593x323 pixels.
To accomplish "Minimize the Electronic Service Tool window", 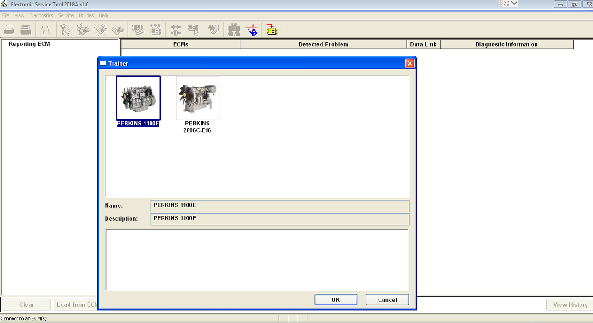I will 561,4.
